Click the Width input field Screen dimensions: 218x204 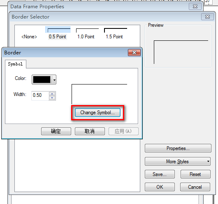(40, 96)
